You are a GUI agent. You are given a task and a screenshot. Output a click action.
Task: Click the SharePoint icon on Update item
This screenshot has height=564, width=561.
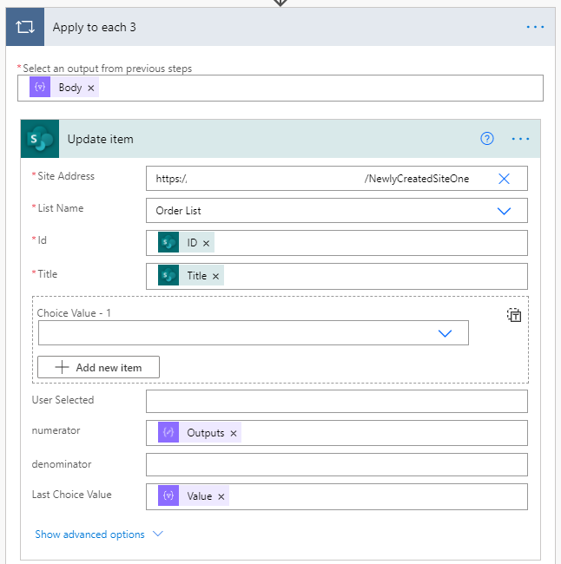(40, 139)
